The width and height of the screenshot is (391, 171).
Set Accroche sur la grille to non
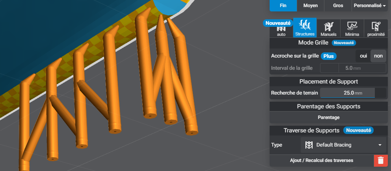pyautogui.click(x=378, y=56)
